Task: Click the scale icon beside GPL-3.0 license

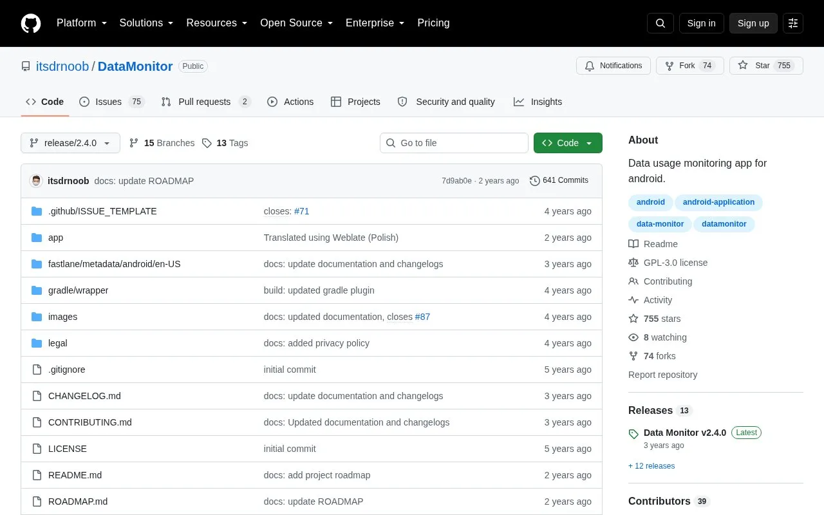Action: (x=633, y=263)
